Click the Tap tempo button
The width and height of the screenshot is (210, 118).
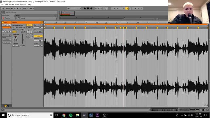[3, 8]
